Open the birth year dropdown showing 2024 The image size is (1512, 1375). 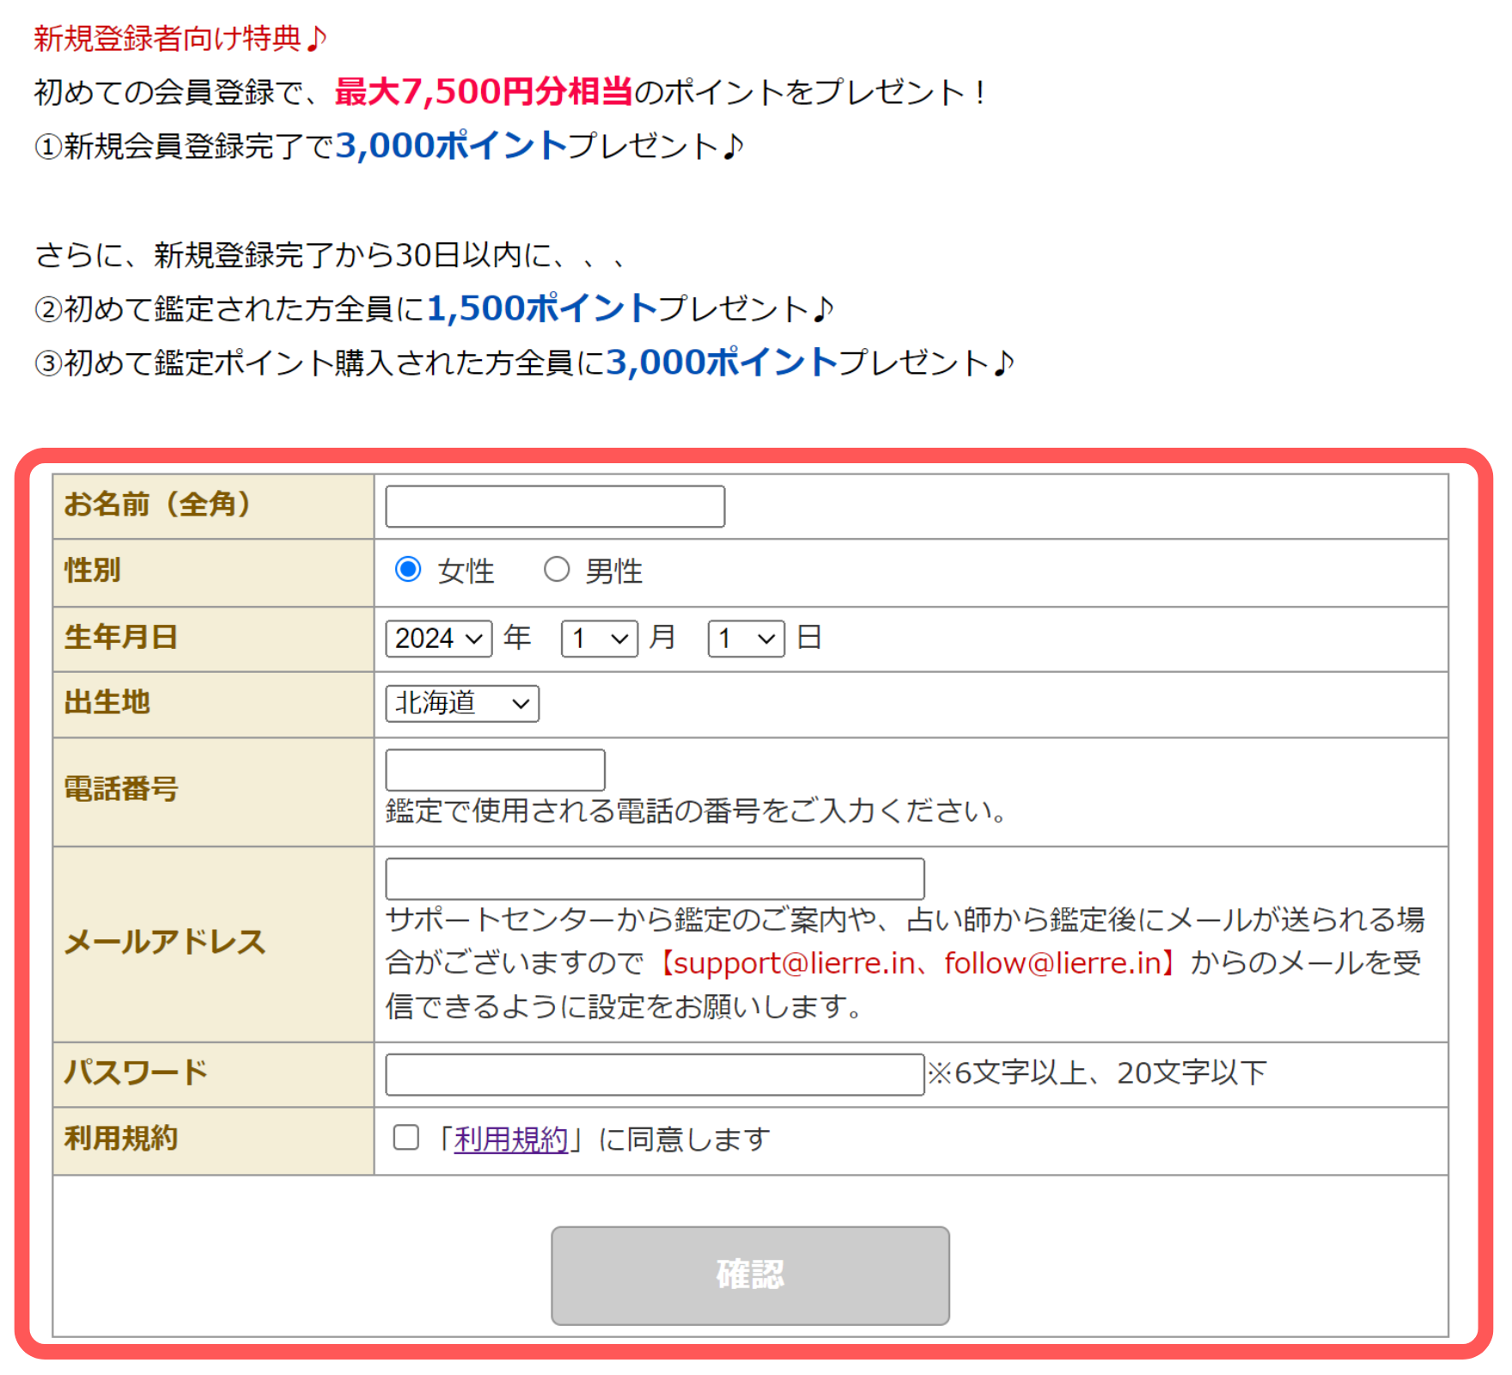(438, 639)
